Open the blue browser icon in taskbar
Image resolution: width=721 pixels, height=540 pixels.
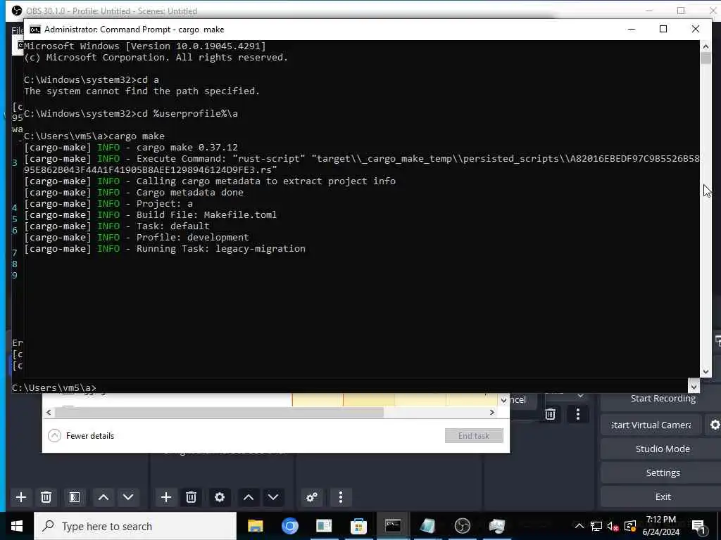[290, 526]
